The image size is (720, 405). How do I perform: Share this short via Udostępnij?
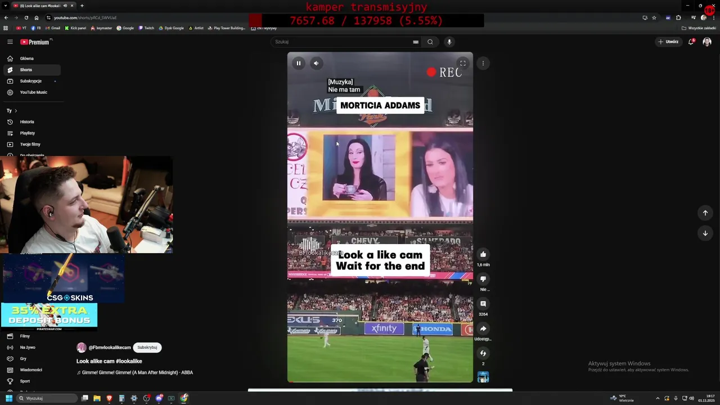tap(483, 328)
